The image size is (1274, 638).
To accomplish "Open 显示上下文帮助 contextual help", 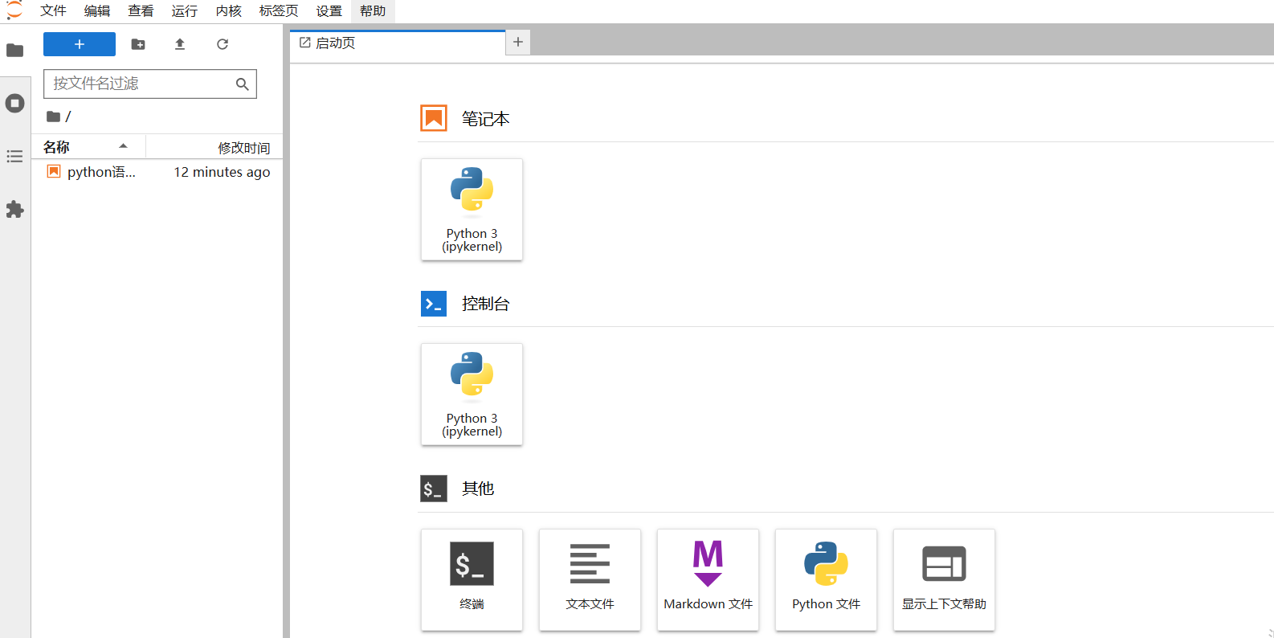I will 945,579.
